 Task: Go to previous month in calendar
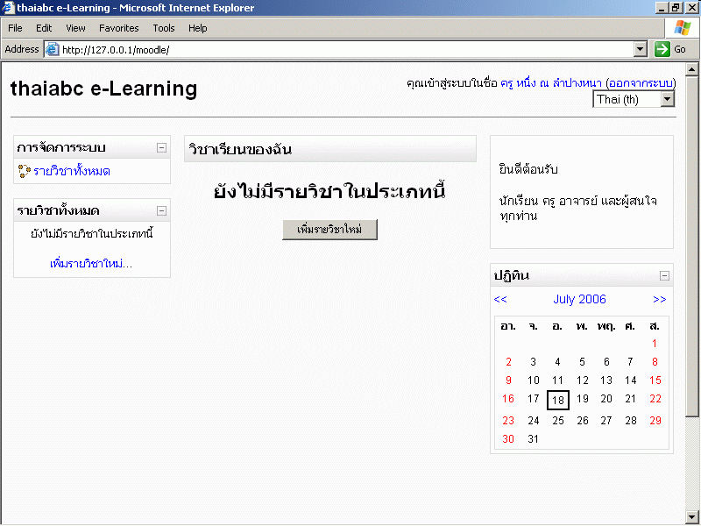click(500, 299)
